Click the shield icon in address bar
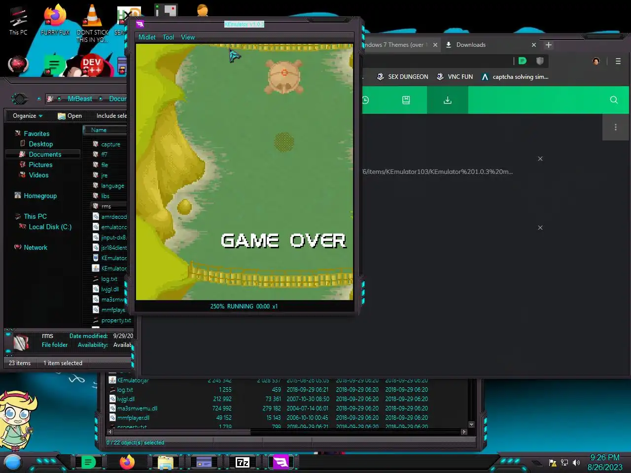Image resolution: width=631 pixels, height=473 pixels. tap(540, 61)
